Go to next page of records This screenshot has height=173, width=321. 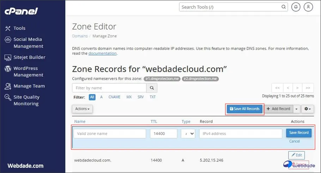(297, 88)
